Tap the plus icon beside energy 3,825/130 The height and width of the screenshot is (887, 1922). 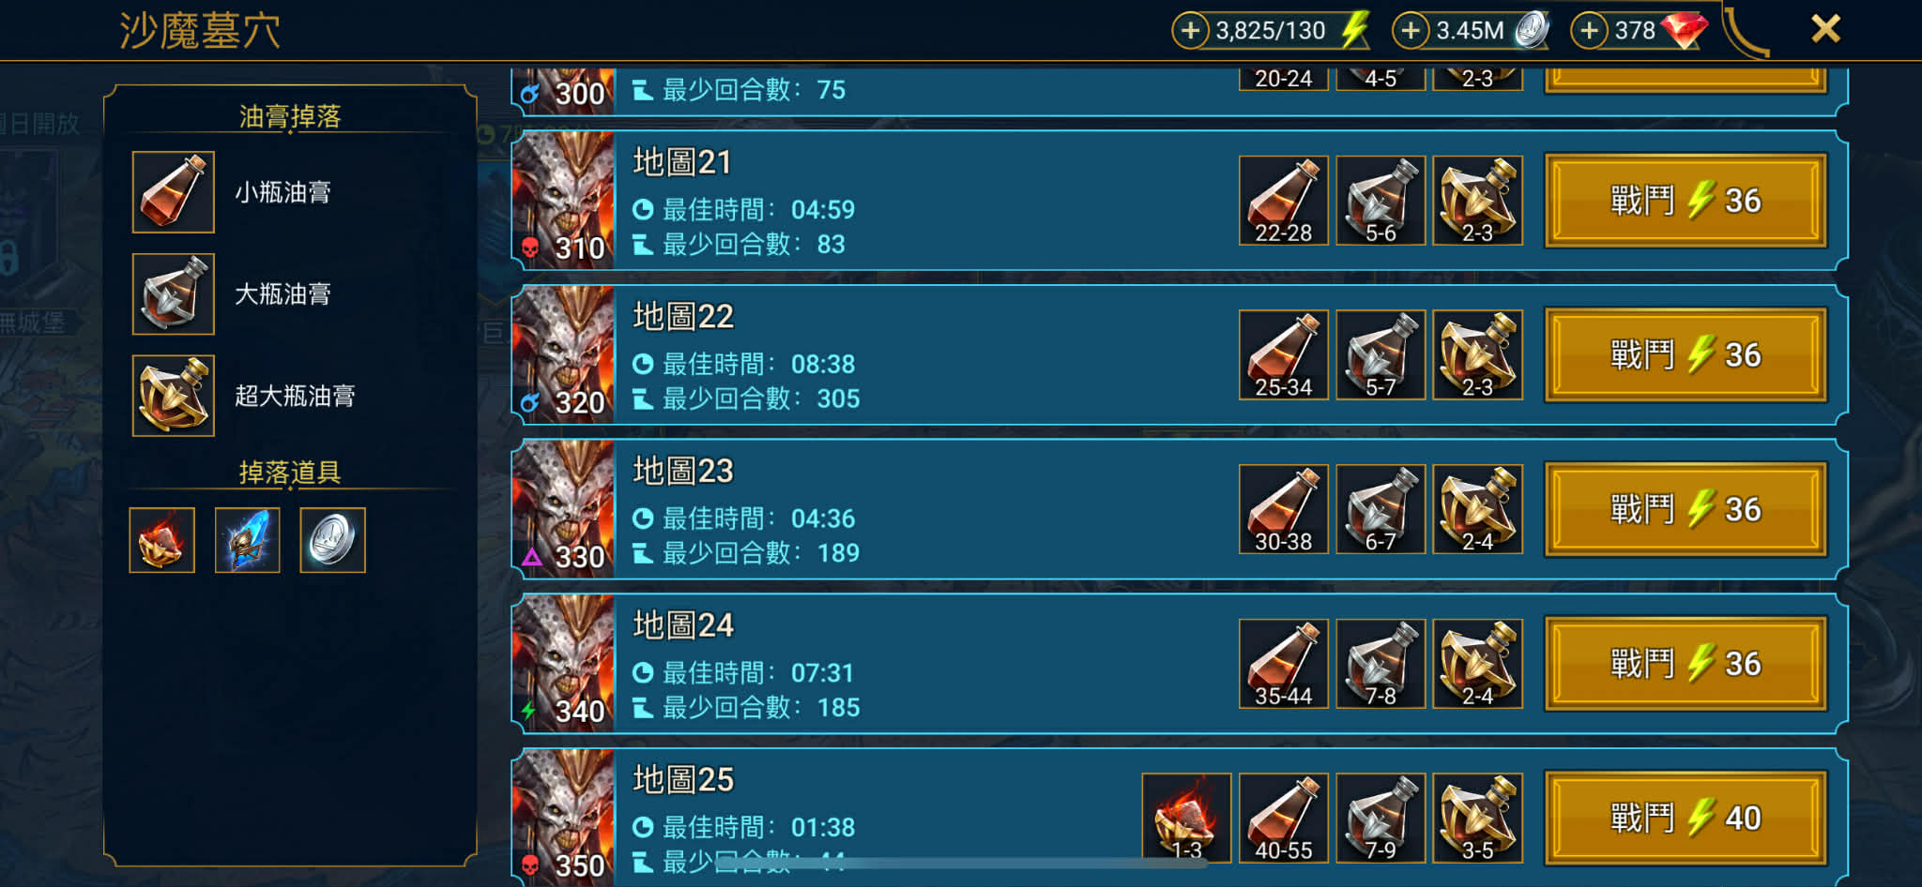(1190, 30)
